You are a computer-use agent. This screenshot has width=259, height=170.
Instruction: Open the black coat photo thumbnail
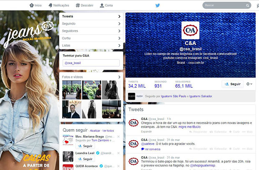click(x=112, y=90)
